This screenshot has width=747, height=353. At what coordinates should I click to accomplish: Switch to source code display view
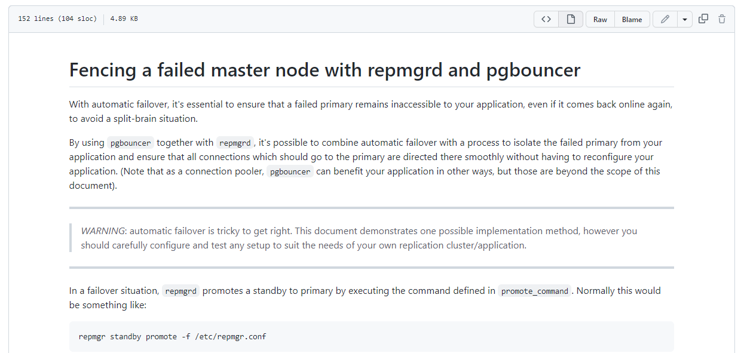pos(546,19)
